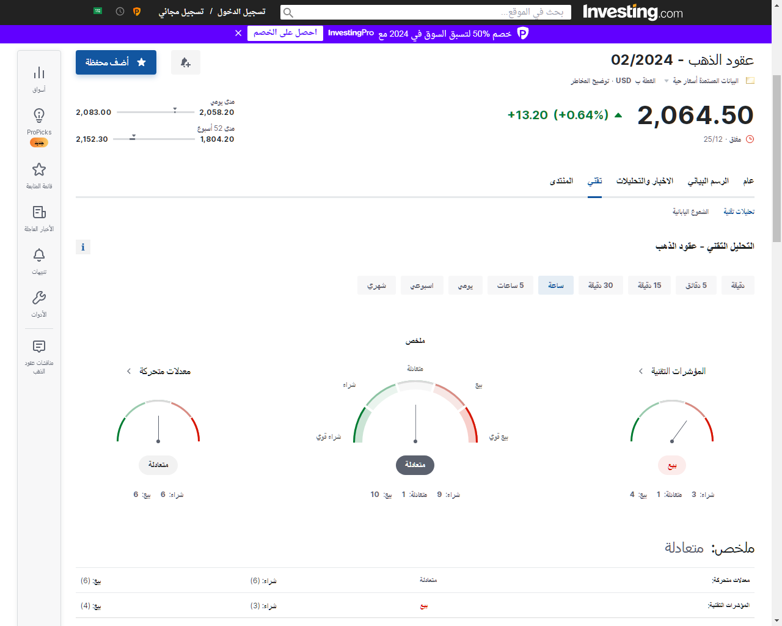The image size is (782, 626).
Task: Click the احصل على الخصم promo button
Action: coord(285,33)
